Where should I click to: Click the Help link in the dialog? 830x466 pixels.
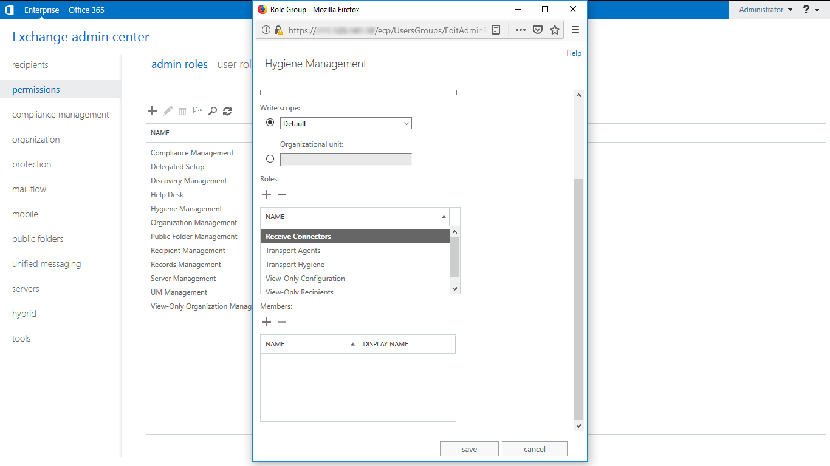coord(574,53)
